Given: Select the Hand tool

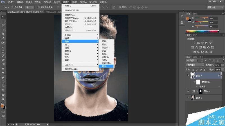Looking at the screenshot, I should point(3,95).
